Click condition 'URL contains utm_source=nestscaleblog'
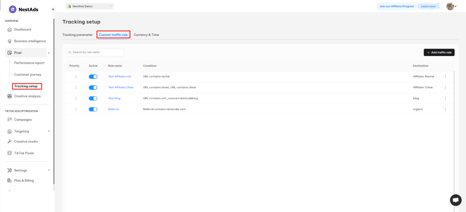Image resolution: width=466 pixels, height=212 pixels. (x=170, y=98)
